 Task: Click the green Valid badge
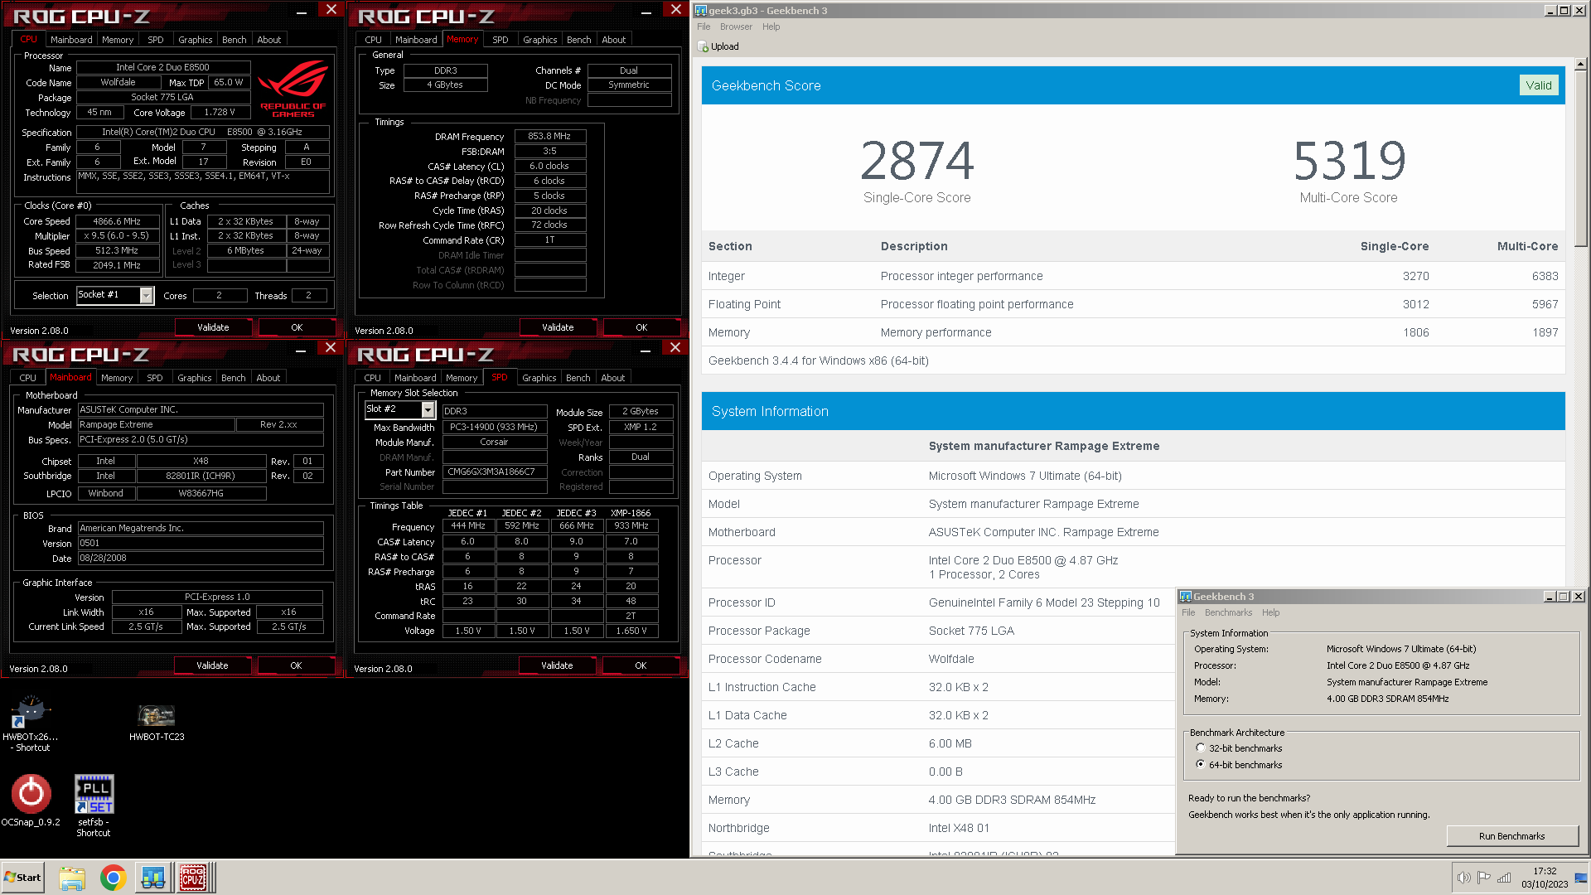[1539, 85]
